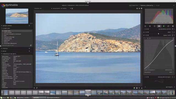
Task: Open the navigation zoom level selector
Action: tap(31, 23)
